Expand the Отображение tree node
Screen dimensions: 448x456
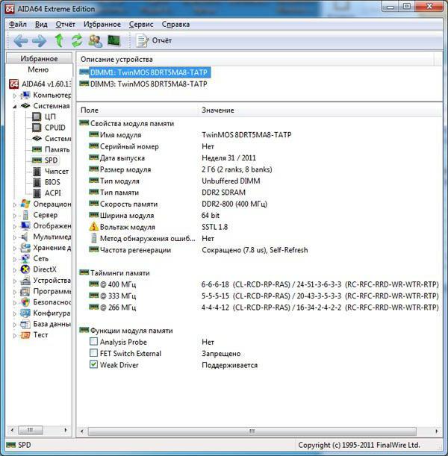(x=14, y=227)
